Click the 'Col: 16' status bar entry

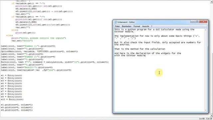click(x=209, y=119)
